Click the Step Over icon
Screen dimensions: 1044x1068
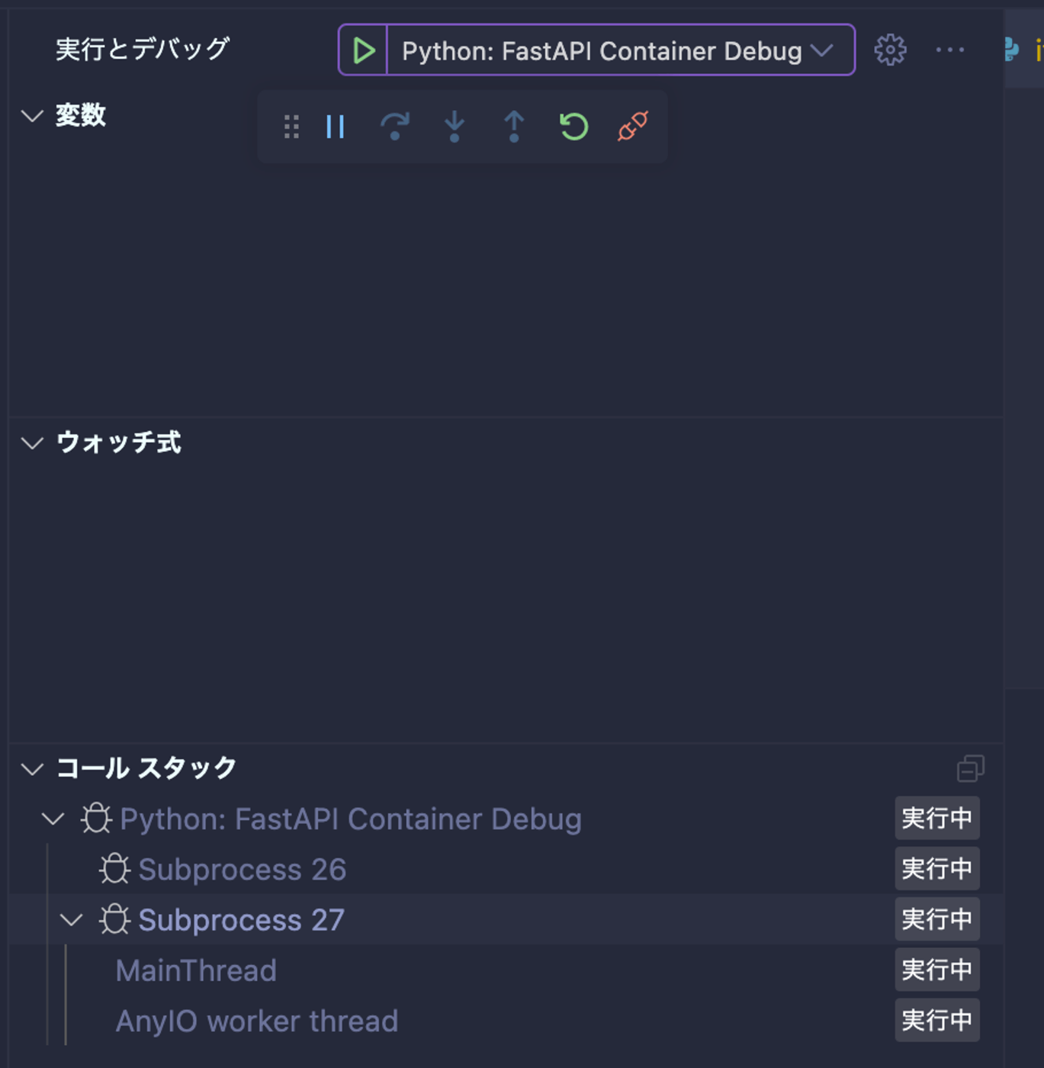click(x=394, y=127)
